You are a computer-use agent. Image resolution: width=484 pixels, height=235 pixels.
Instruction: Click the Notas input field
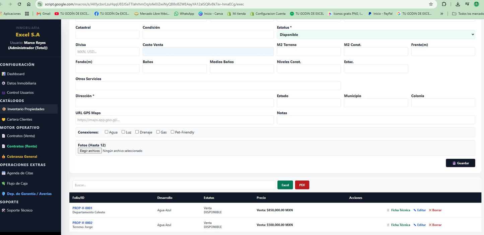(x=376, y=120)
